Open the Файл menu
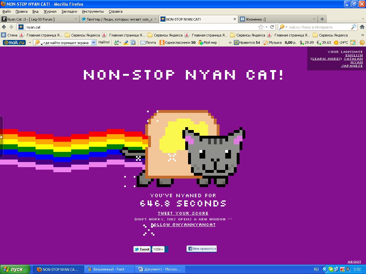This screenshot has width=366, height=274. (7, 11)
